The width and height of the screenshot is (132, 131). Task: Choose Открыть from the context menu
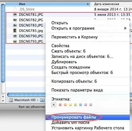pos(88,23)
